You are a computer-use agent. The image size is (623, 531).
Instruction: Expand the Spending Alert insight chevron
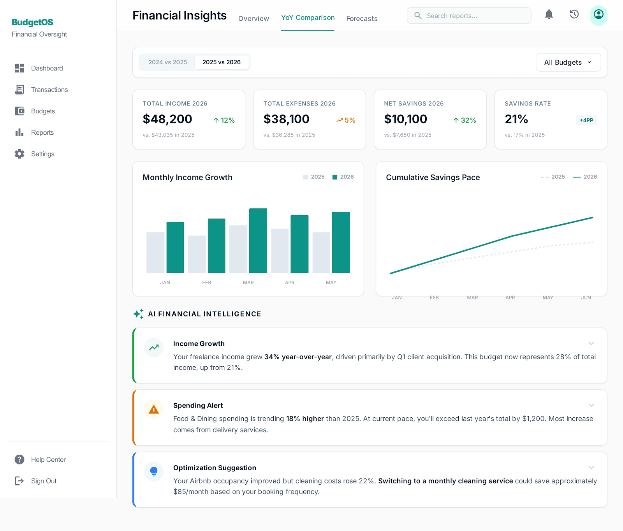(x=591, y=405)
